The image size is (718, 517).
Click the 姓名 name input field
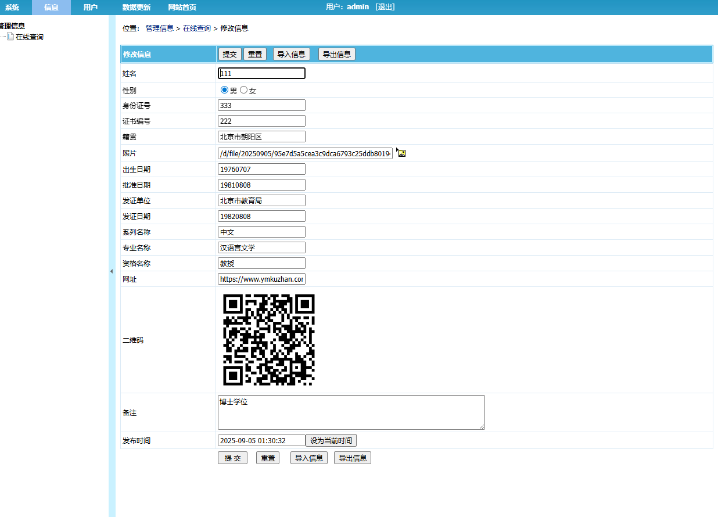pyautogui.click(x=261, y=73)
